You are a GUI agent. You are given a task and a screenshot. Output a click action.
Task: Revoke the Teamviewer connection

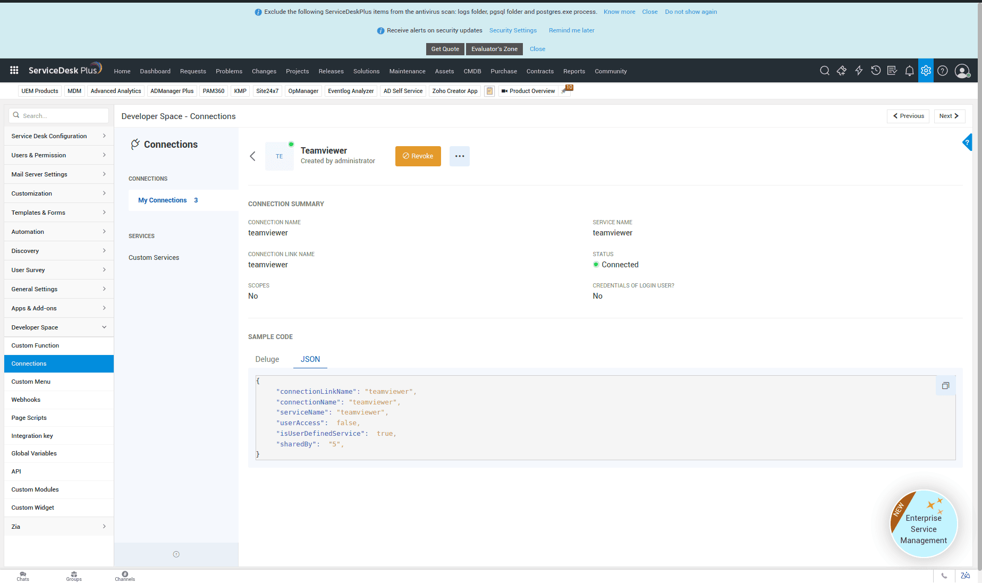coord(418,156)
